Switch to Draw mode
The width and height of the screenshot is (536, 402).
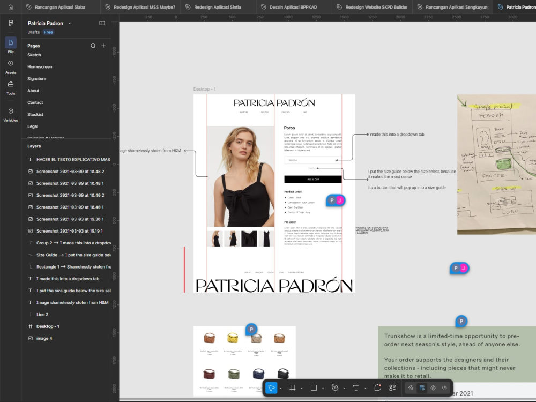pos(411,388)
